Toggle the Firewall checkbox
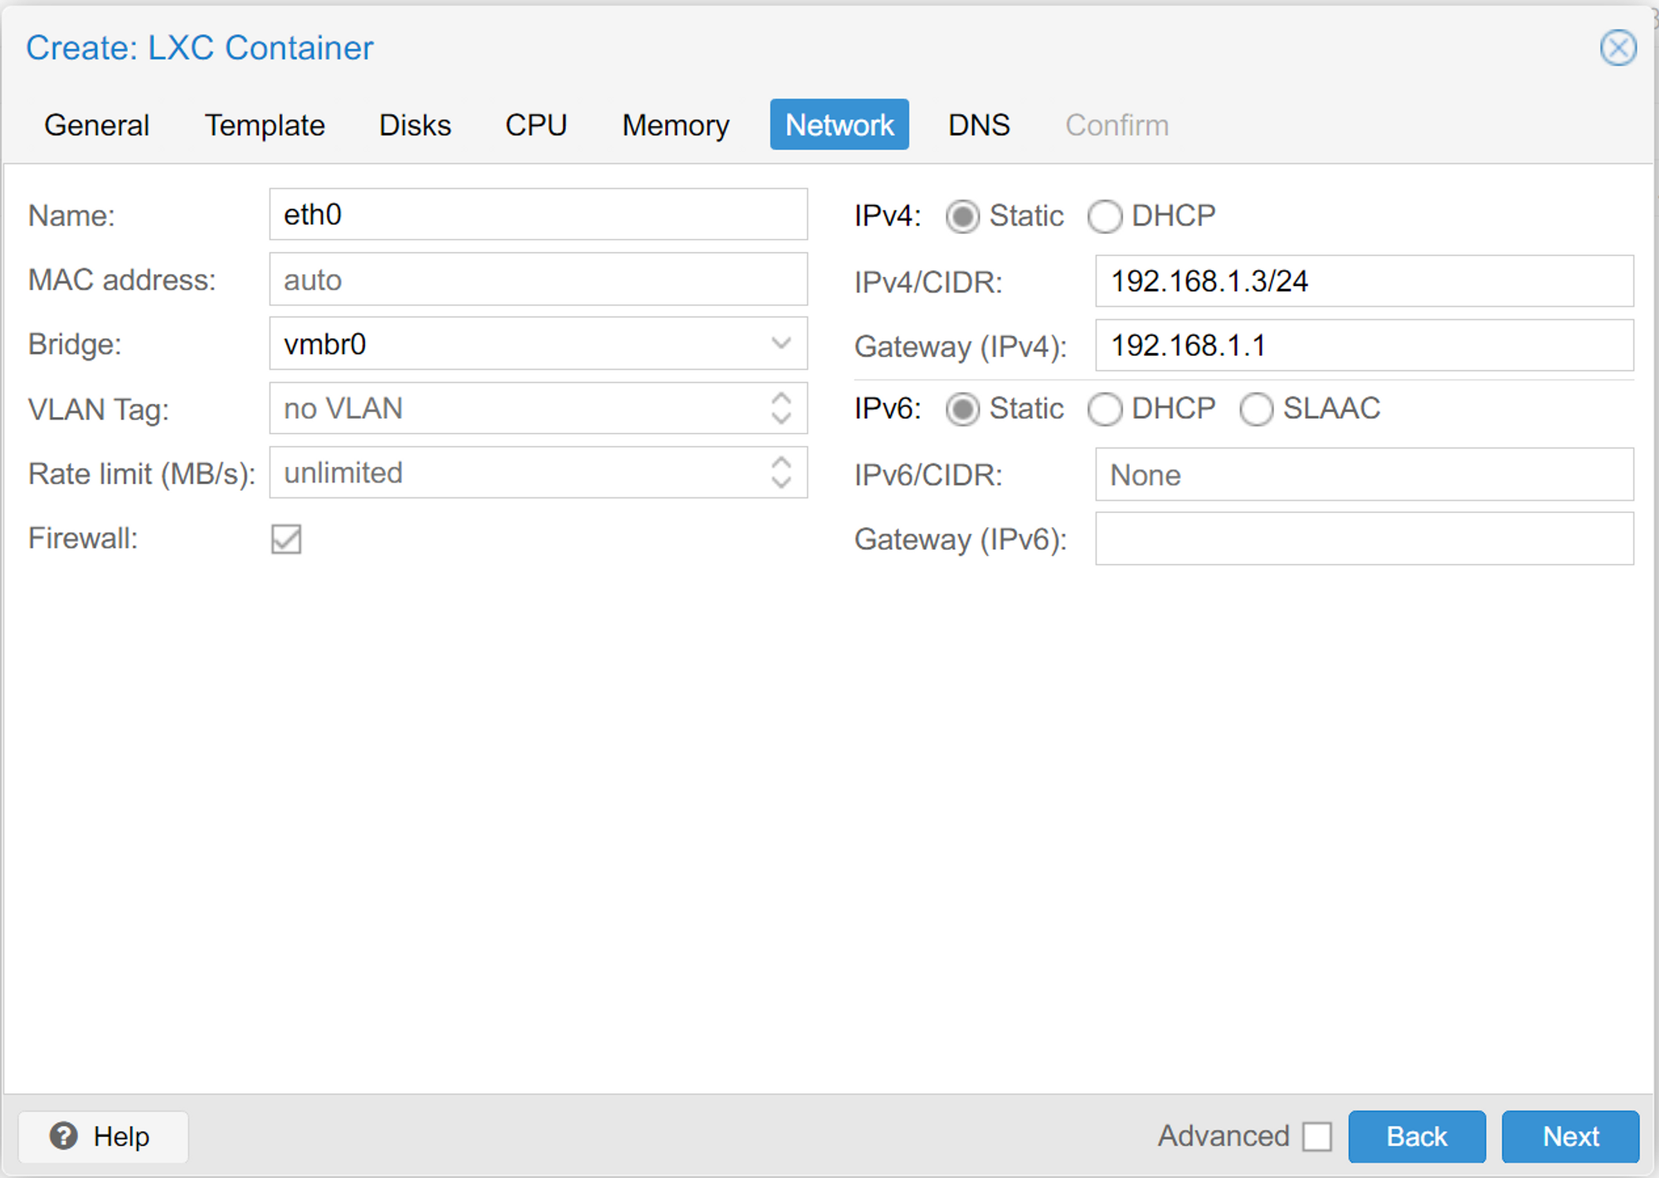1659x1178 pixels. pos(286,539)
